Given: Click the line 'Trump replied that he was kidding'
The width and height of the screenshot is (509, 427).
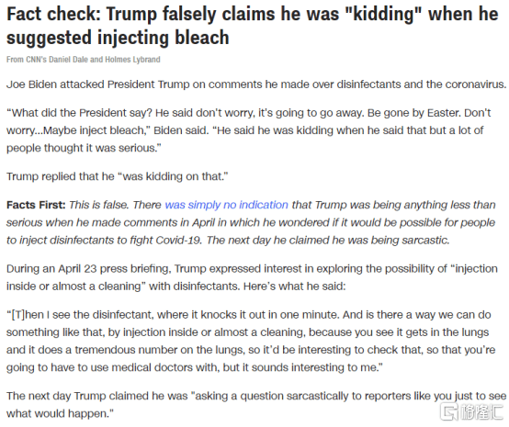Looking at the screenshot, I should [118, 176].
